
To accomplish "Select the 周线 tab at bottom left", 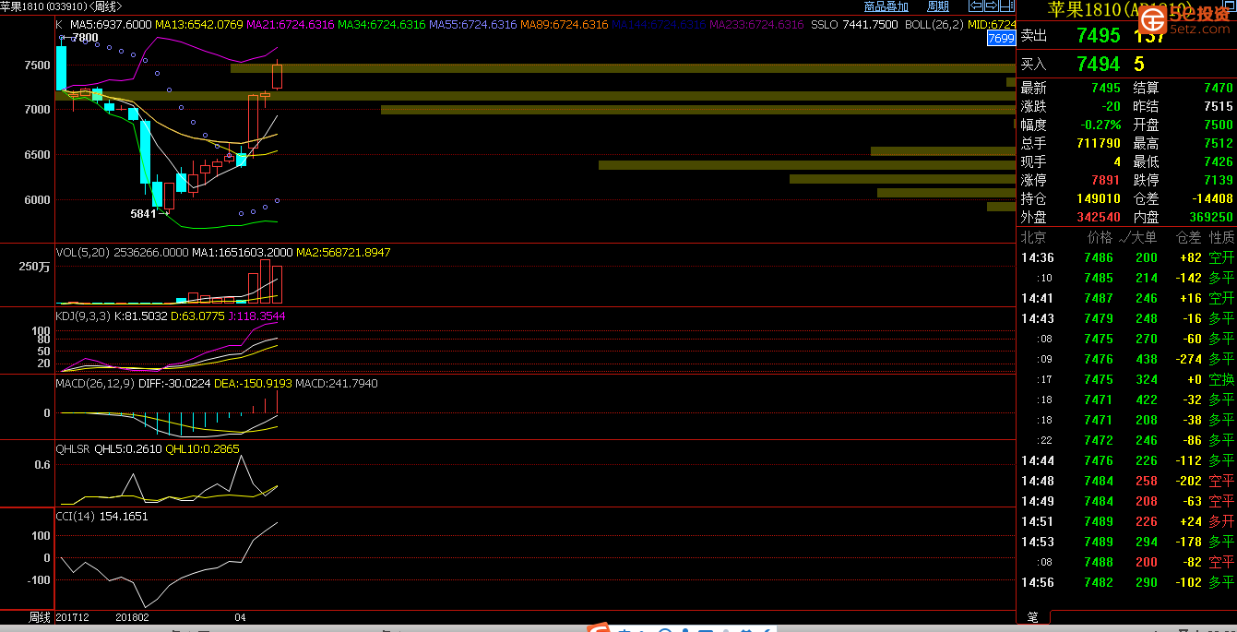I will [x=39, y=616].
